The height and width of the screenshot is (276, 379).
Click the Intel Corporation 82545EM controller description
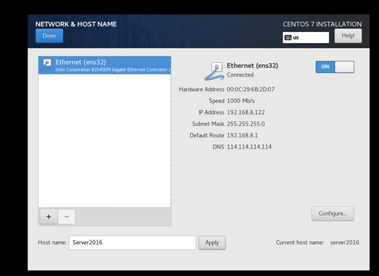click(x=113, y=70)
